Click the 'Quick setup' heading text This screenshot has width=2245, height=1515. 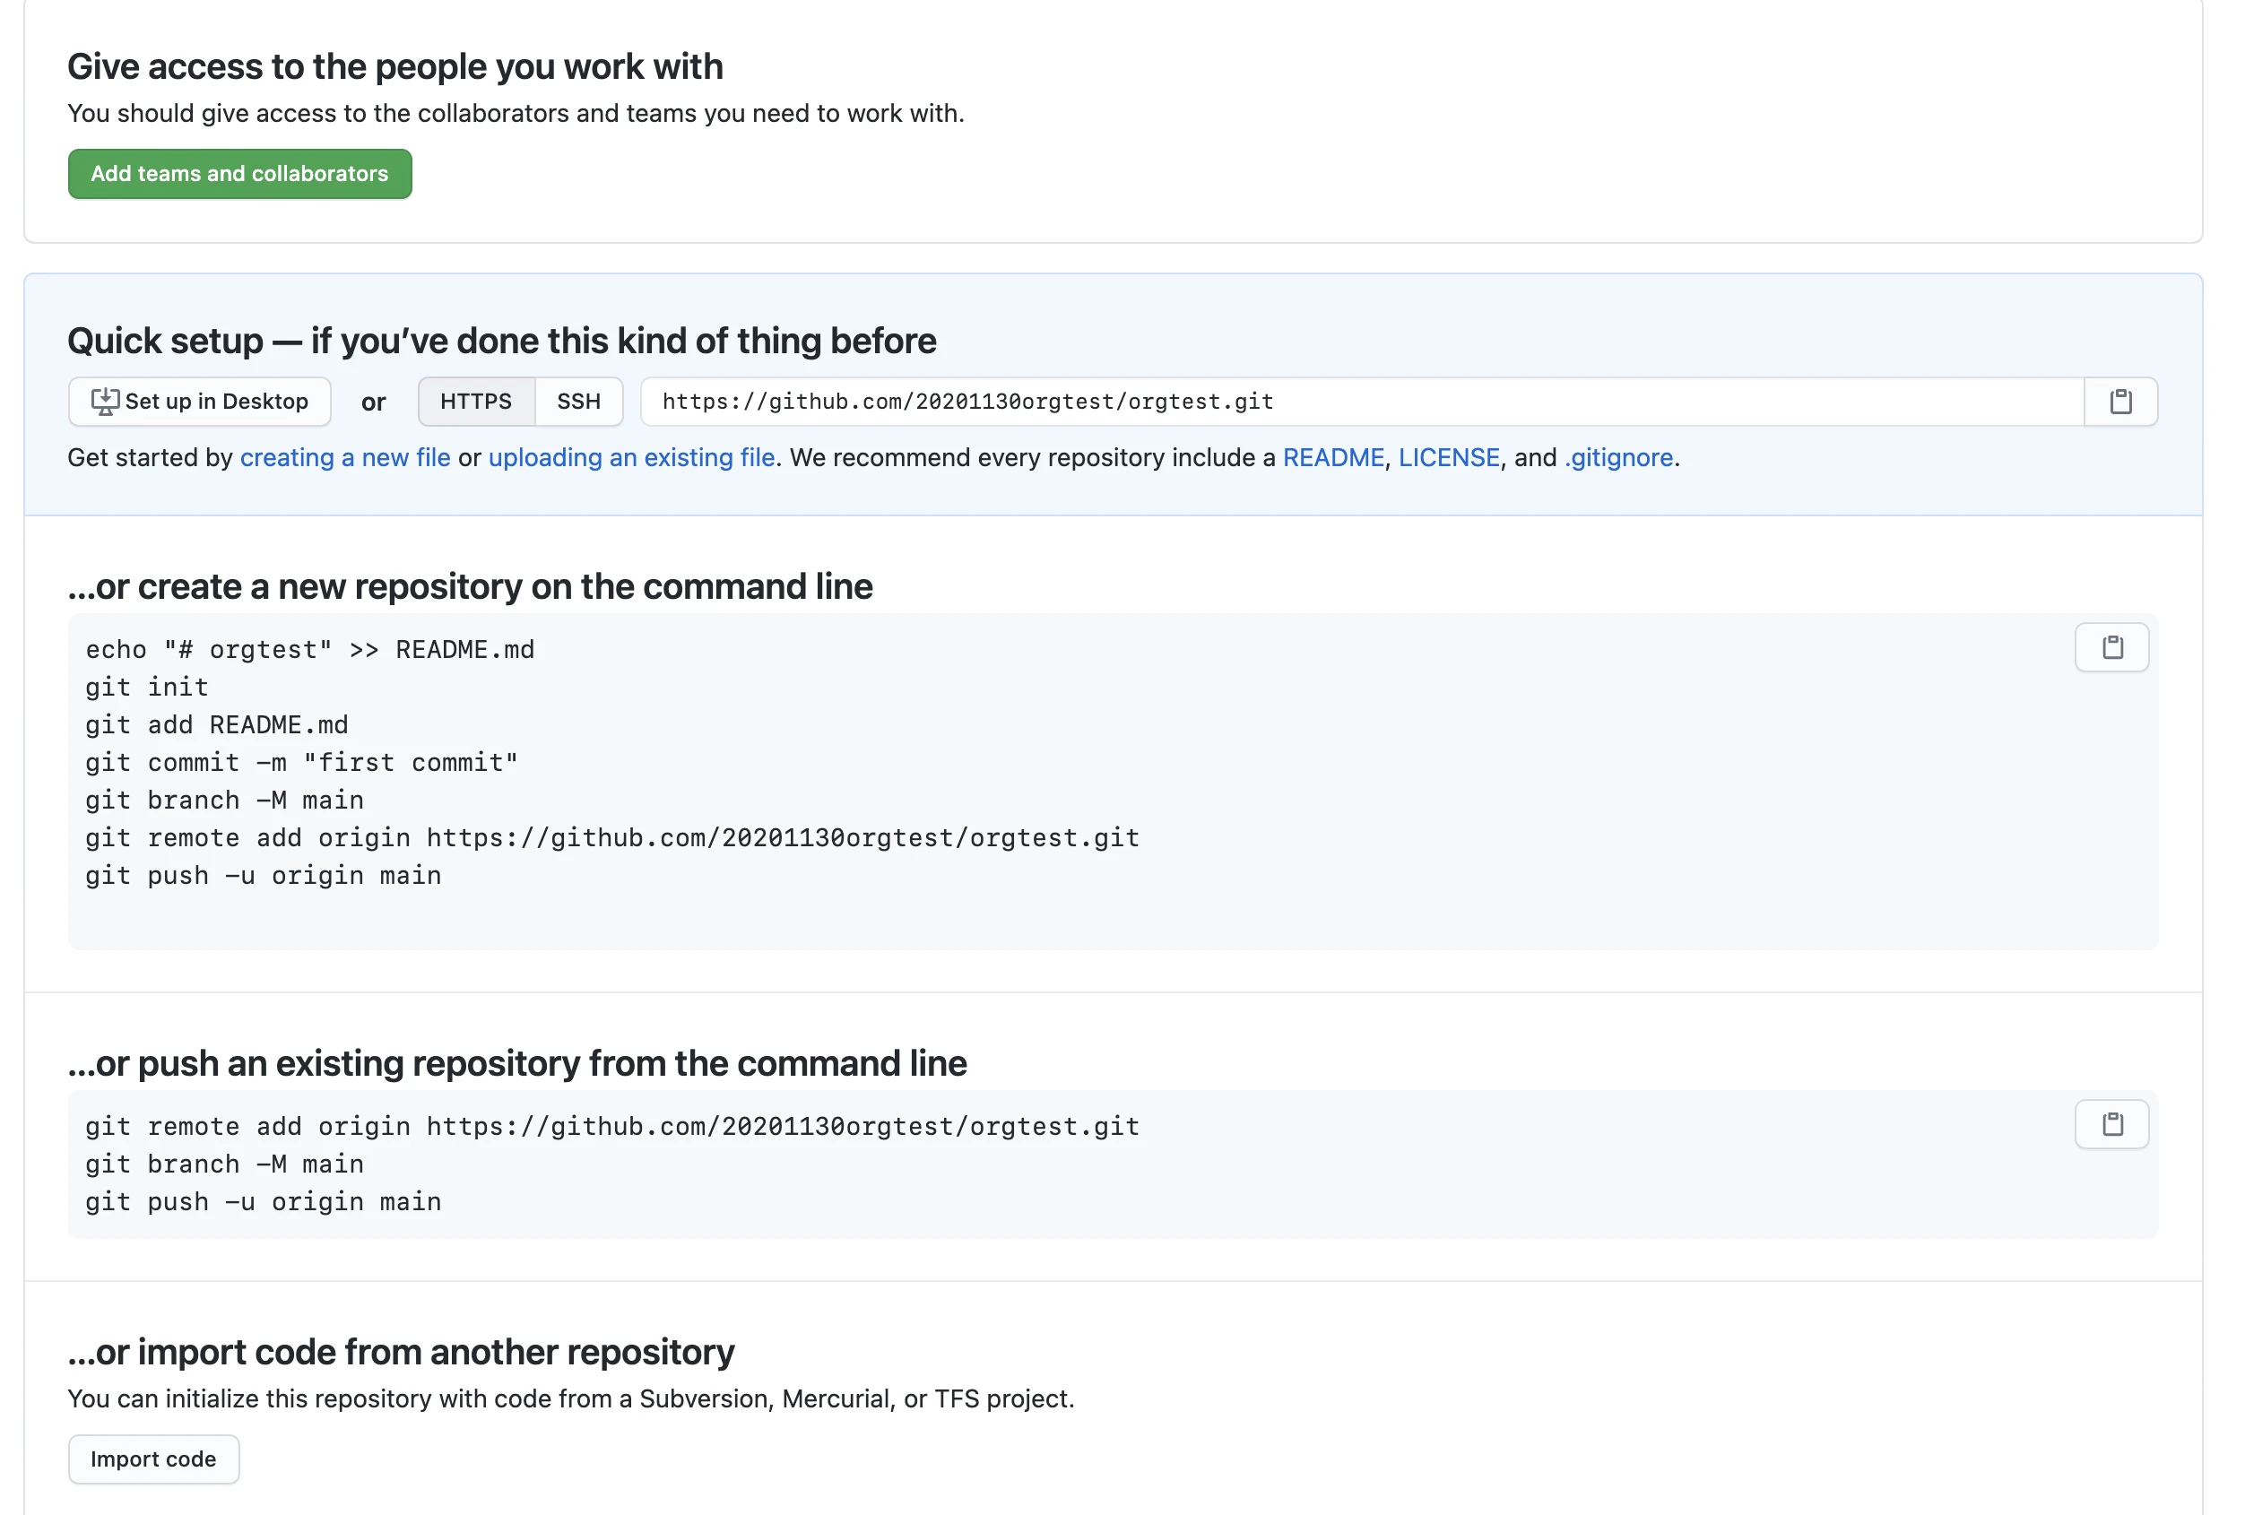point(502,341)
